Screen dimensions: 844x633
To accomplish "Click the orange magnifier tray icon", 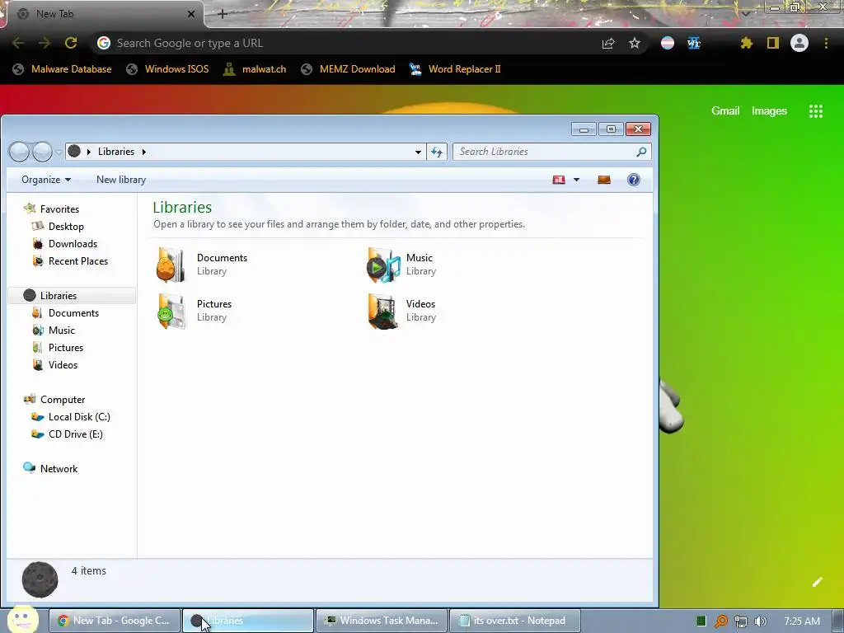I will pos(720,621).
